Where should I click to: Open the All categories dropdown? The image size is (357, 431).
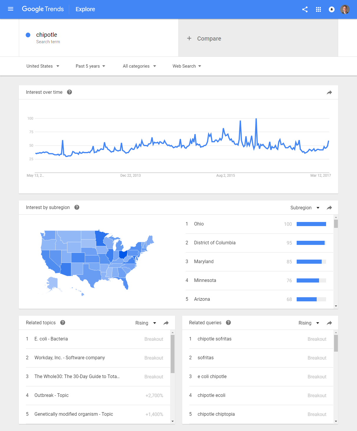(139, 66)
